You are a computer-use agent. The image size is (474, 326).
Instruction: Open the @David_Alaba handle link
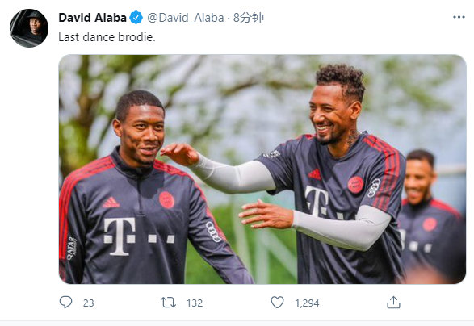(186, 18)
